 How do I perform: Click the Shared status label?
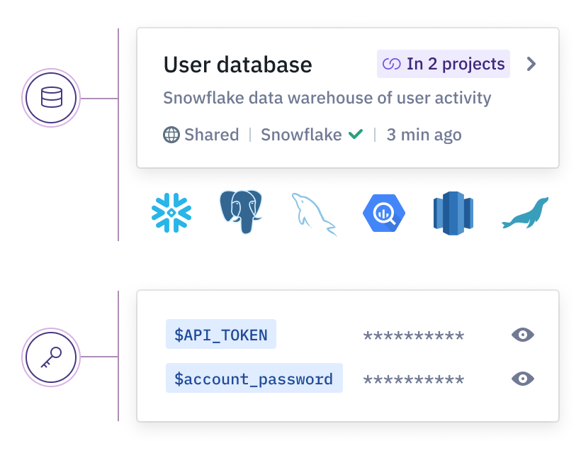pos(212,135)
